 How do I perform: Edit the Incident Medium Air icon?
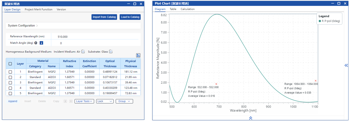pyautogui.click(x=83, y=52)
